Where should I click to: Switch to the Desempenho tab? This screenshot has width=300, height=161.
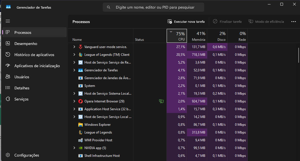pos(35,44)
